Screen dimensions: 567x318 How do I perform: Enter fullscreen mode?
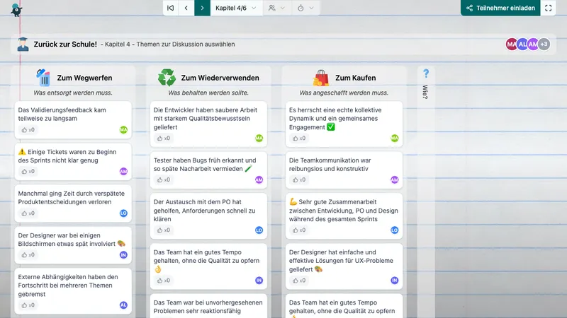(x=549, y=8)
